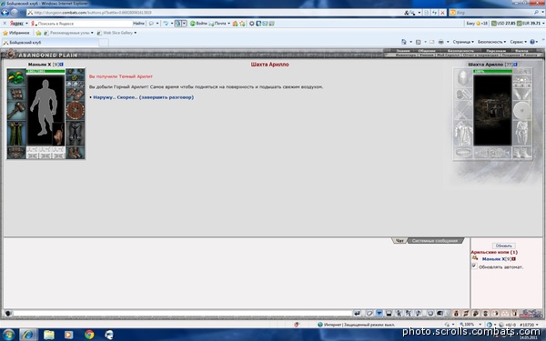Click the belt equipment slot

[16, 153]
